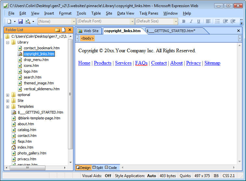
Task: Toggle Italic formatting
Action: click(191, 21)
